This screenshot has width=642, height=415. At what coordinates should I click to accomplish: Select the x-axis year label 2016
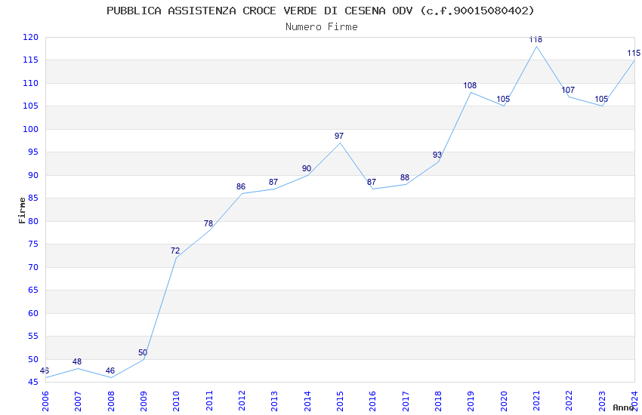(373, 401)
